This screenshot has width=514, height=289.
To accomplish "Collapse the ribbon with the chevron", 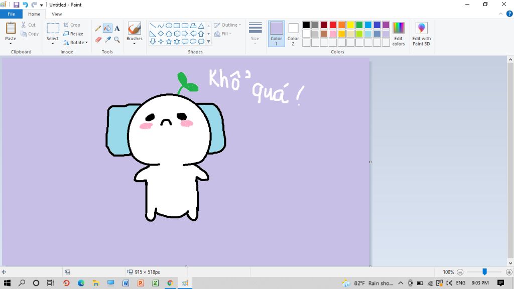I will coord(500,14).
